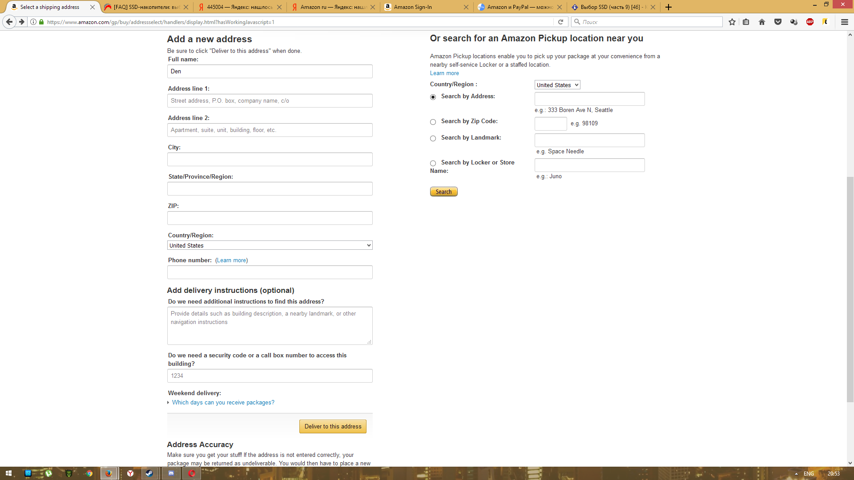Click the yellow Search pickup button
854x480 pixels.
click(x=443, y=192)
